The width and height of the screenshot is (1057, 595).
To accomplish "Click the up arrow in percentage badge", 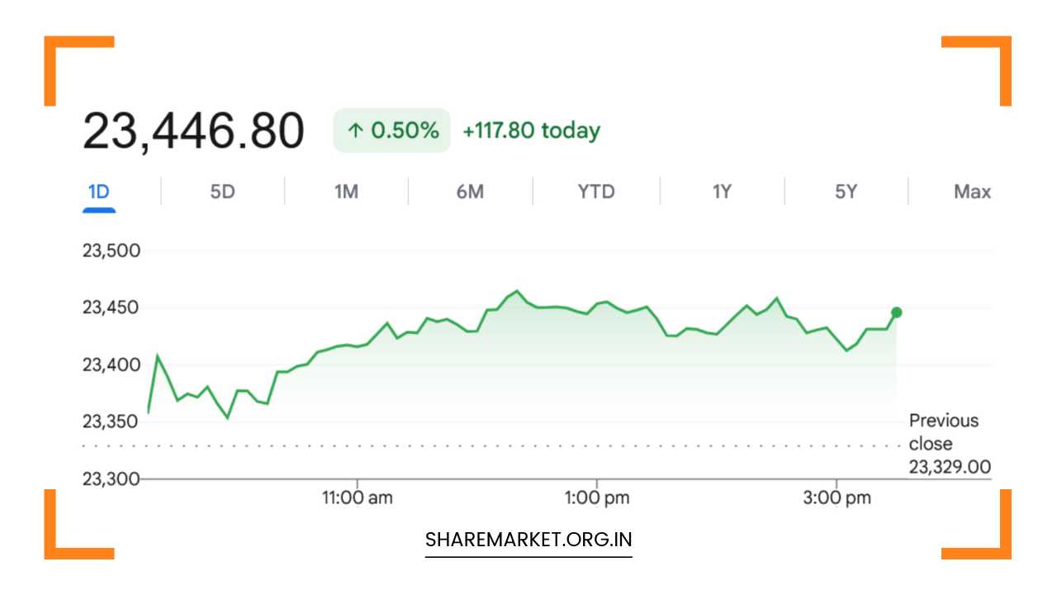I will tap(355, 131).
